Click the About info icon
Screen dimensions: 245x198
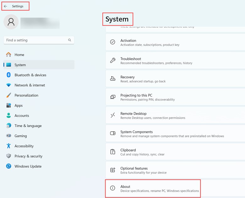click(112, 188)
